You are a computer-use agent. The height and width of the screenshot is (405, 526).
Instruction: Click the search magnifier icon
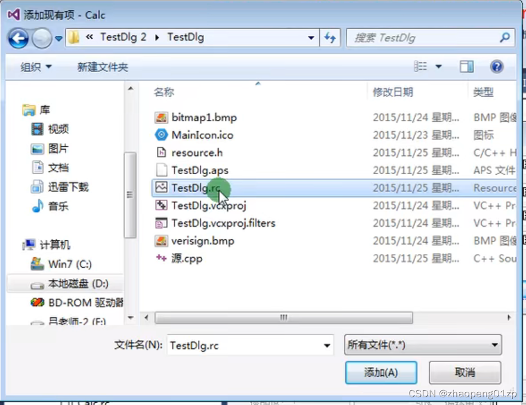pyautogui.click(x=504, y=38)
